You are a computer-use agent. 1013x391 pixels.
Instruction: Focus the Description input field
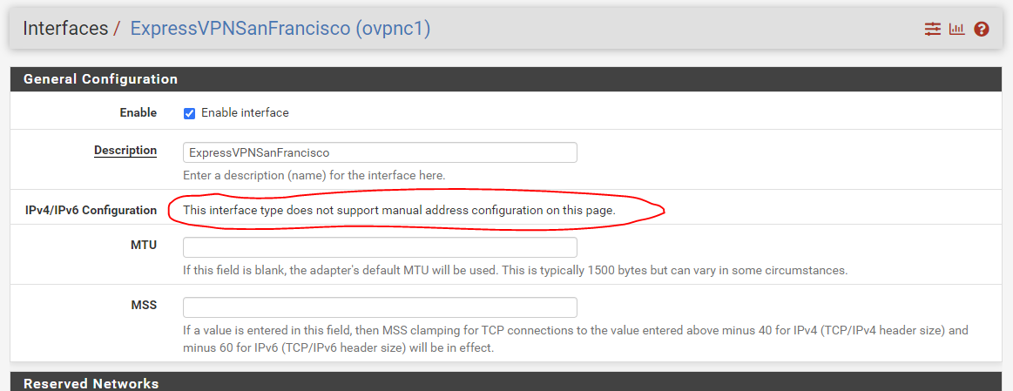(380, 152)
